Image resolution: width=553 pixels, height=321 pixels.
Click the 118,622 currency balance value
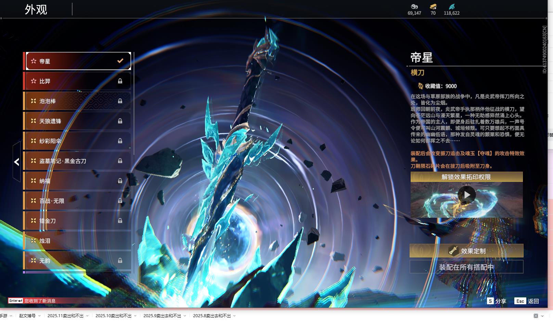452,13
